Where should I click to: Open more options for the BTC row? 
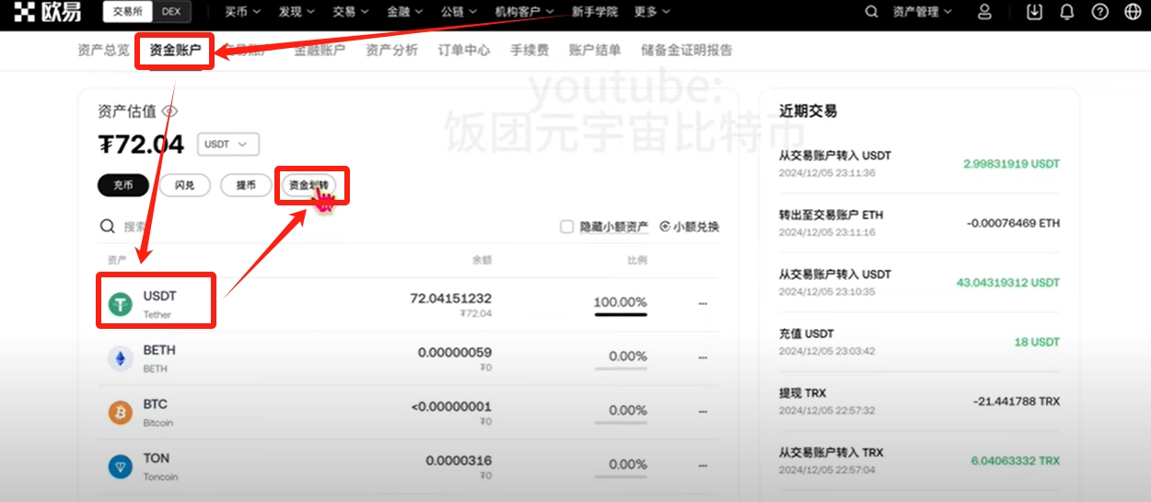703,411
